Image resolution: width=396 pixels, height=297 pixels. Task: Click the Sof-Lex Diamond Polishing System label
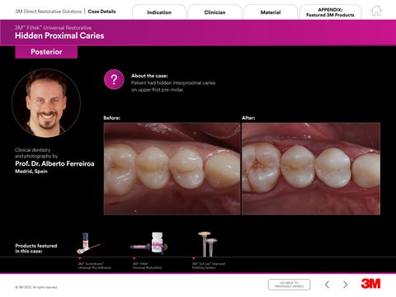pyautogui.click(x=209, y=266)
